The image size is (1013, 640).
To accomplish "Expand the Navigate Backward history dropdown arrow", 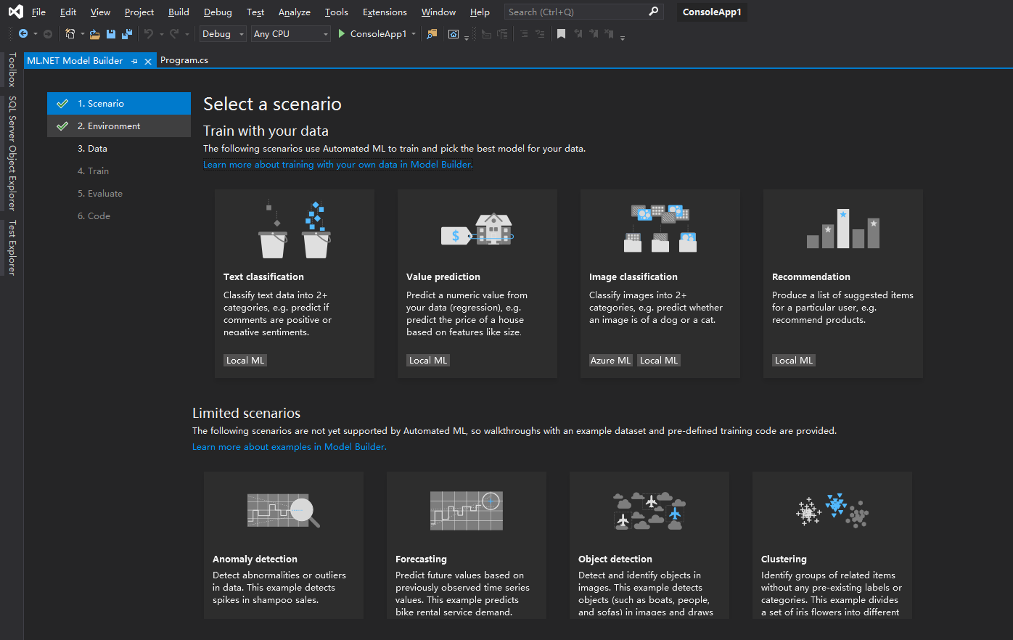I will [35, 33].
